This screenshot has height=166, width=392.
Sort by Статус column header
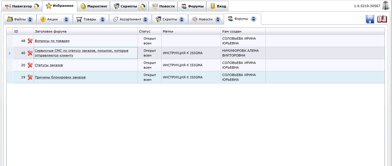tap(149, 31)
